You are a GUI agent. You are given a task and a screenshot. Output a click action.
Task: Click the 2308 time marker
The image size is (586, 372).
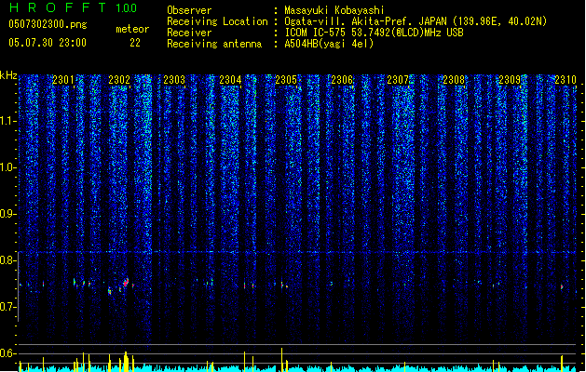tap(454, 80)
